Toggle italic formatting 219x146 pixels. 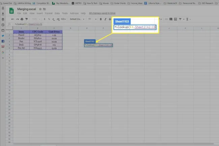tap(105, 19)
